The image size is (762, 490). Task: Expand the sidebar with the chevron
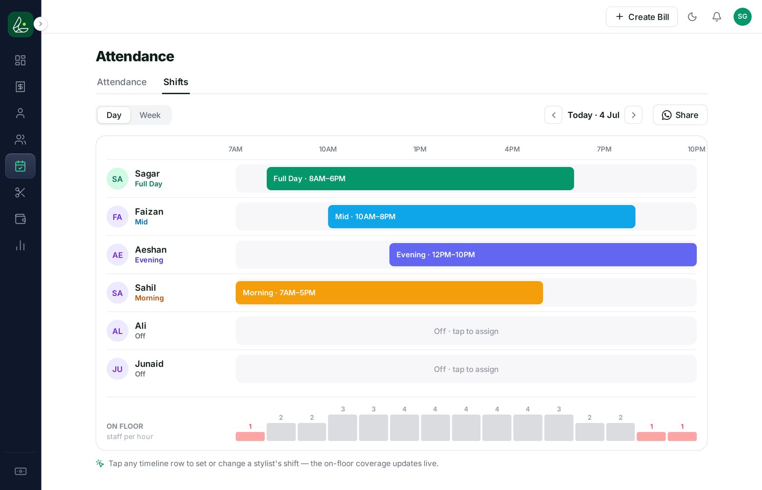[x=40, y=24]
